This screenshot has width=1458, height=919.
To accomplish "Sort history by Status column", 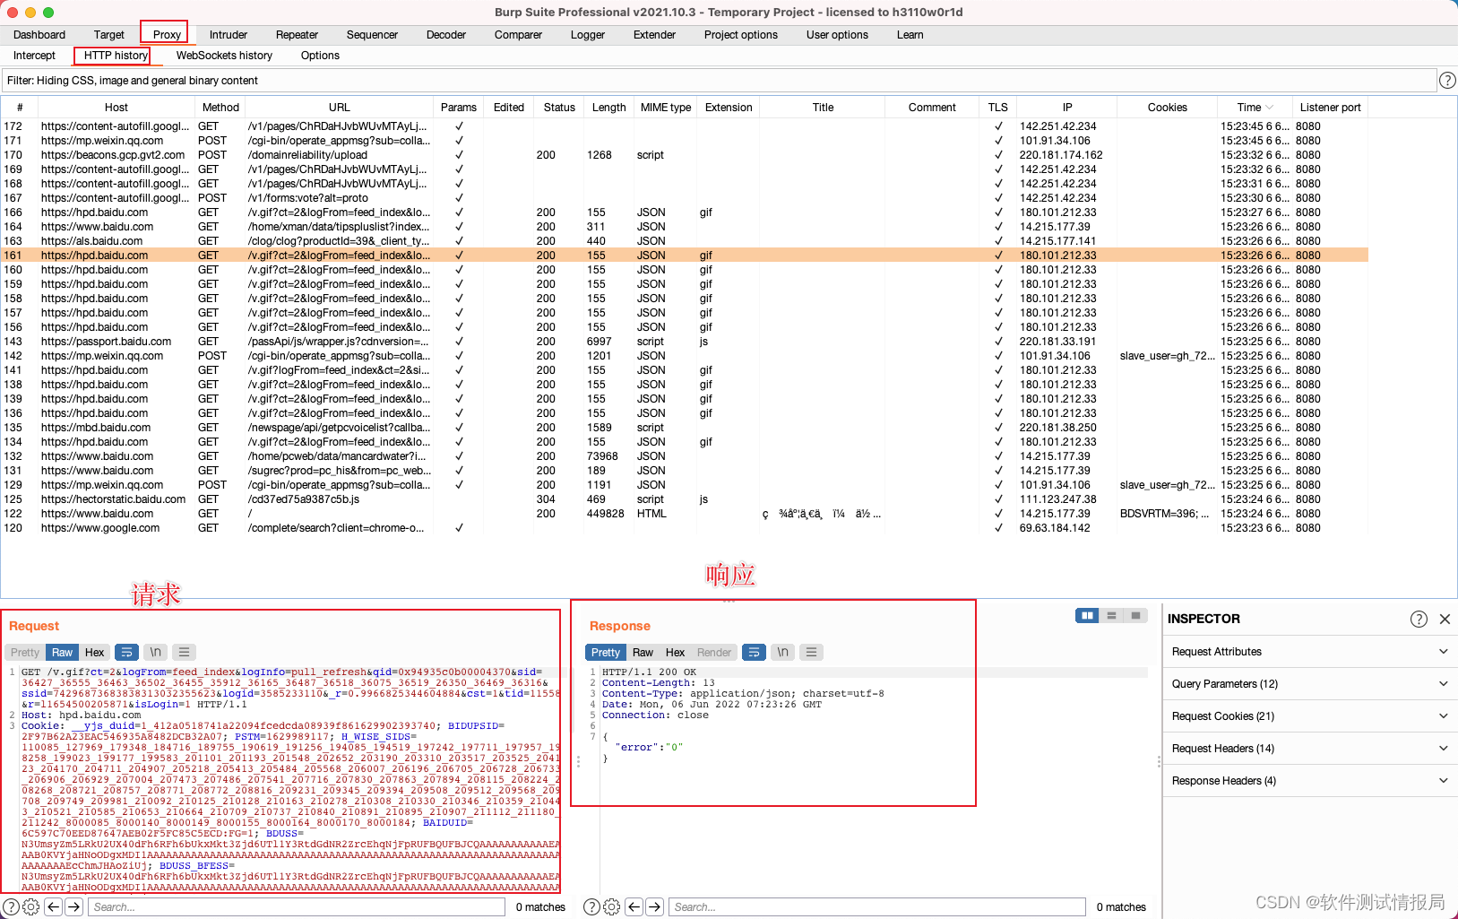I will [559, 108].
